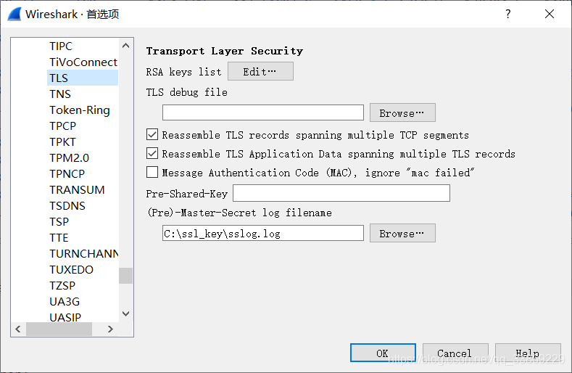This screenshot has height=373, width=572.
Task: Click the Wireshark shark fin icon
Action: coord(13,14)
